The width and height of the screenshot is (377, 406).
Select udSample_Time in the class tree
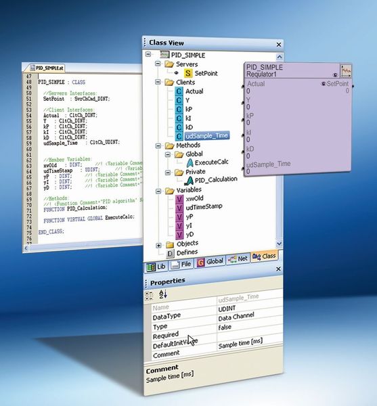206,136
